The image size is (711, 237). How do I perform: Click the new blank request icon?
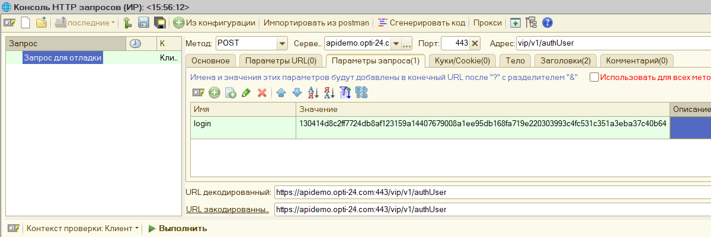[25, 23]
